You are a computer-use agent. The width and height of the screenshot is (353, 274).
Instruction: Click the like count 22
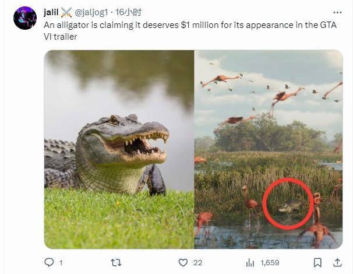(x=197, y=263)
